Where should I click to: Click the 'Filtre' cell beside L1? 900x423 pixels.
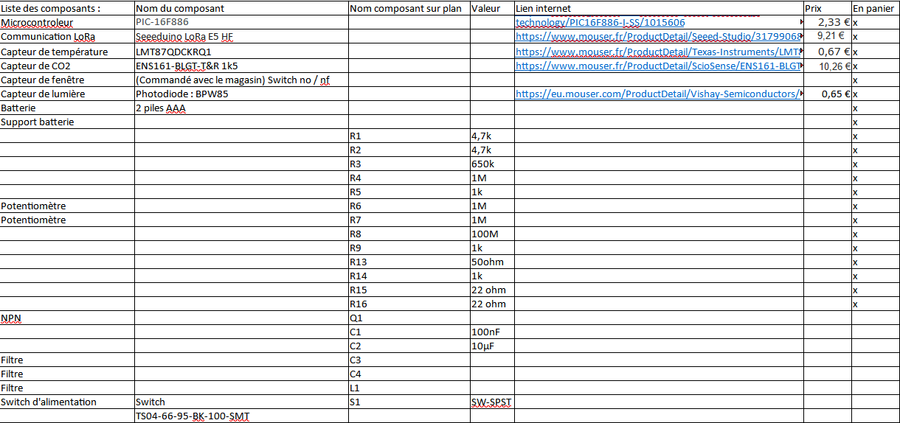coord(67,388)
